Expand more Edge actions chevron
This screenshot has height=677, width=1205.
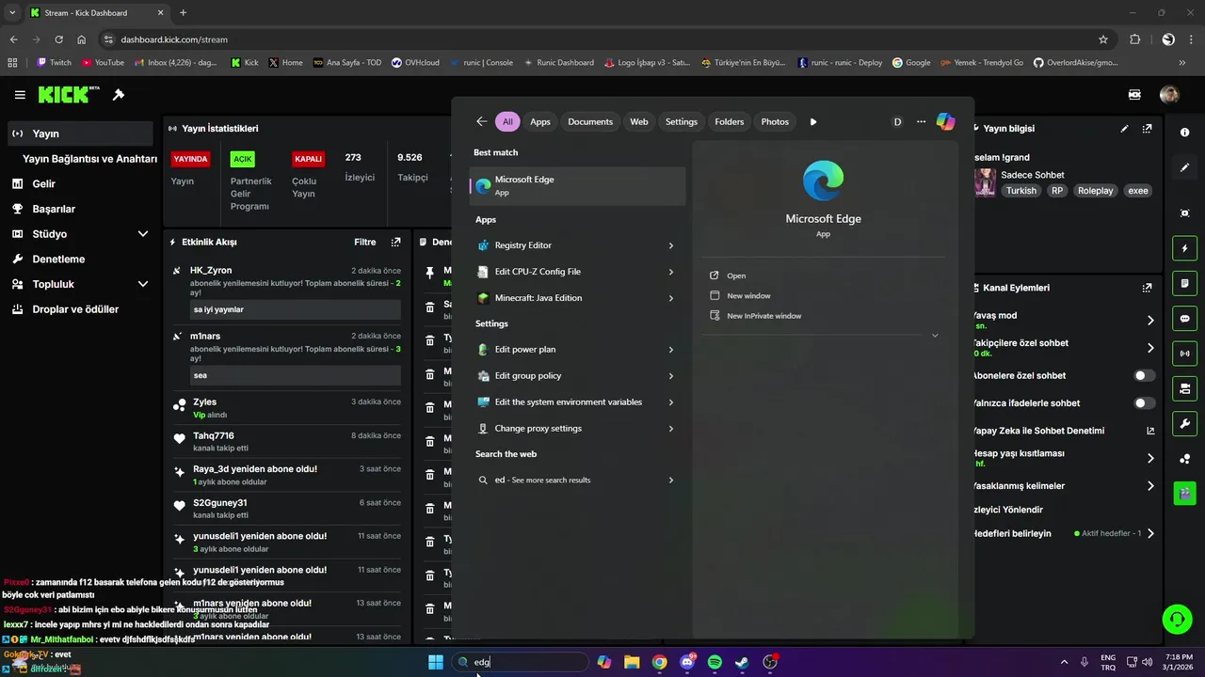(x=935, y=336)
